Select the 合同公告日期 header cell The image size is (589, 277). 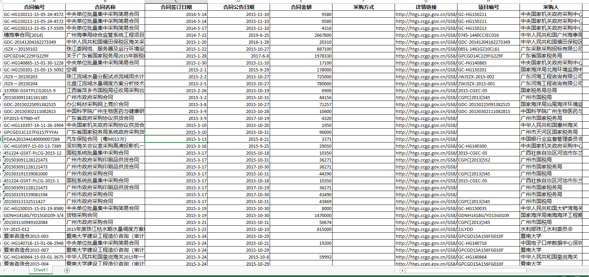(238, 7)
